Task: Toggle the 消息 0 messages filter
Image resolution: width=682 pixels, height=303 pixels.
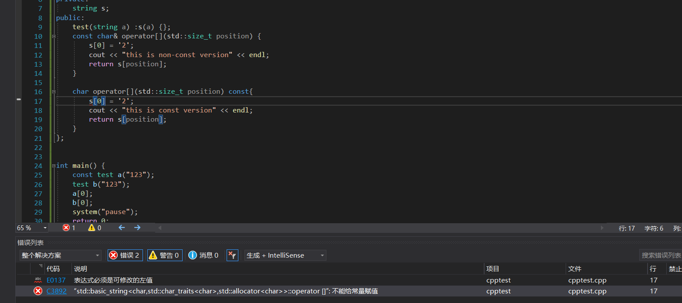Action: click(204, 255)
